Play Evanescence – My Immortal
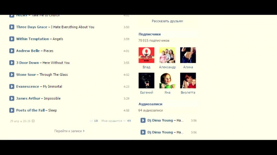Viewport: 277px width, 155px height. pos(12,86)
